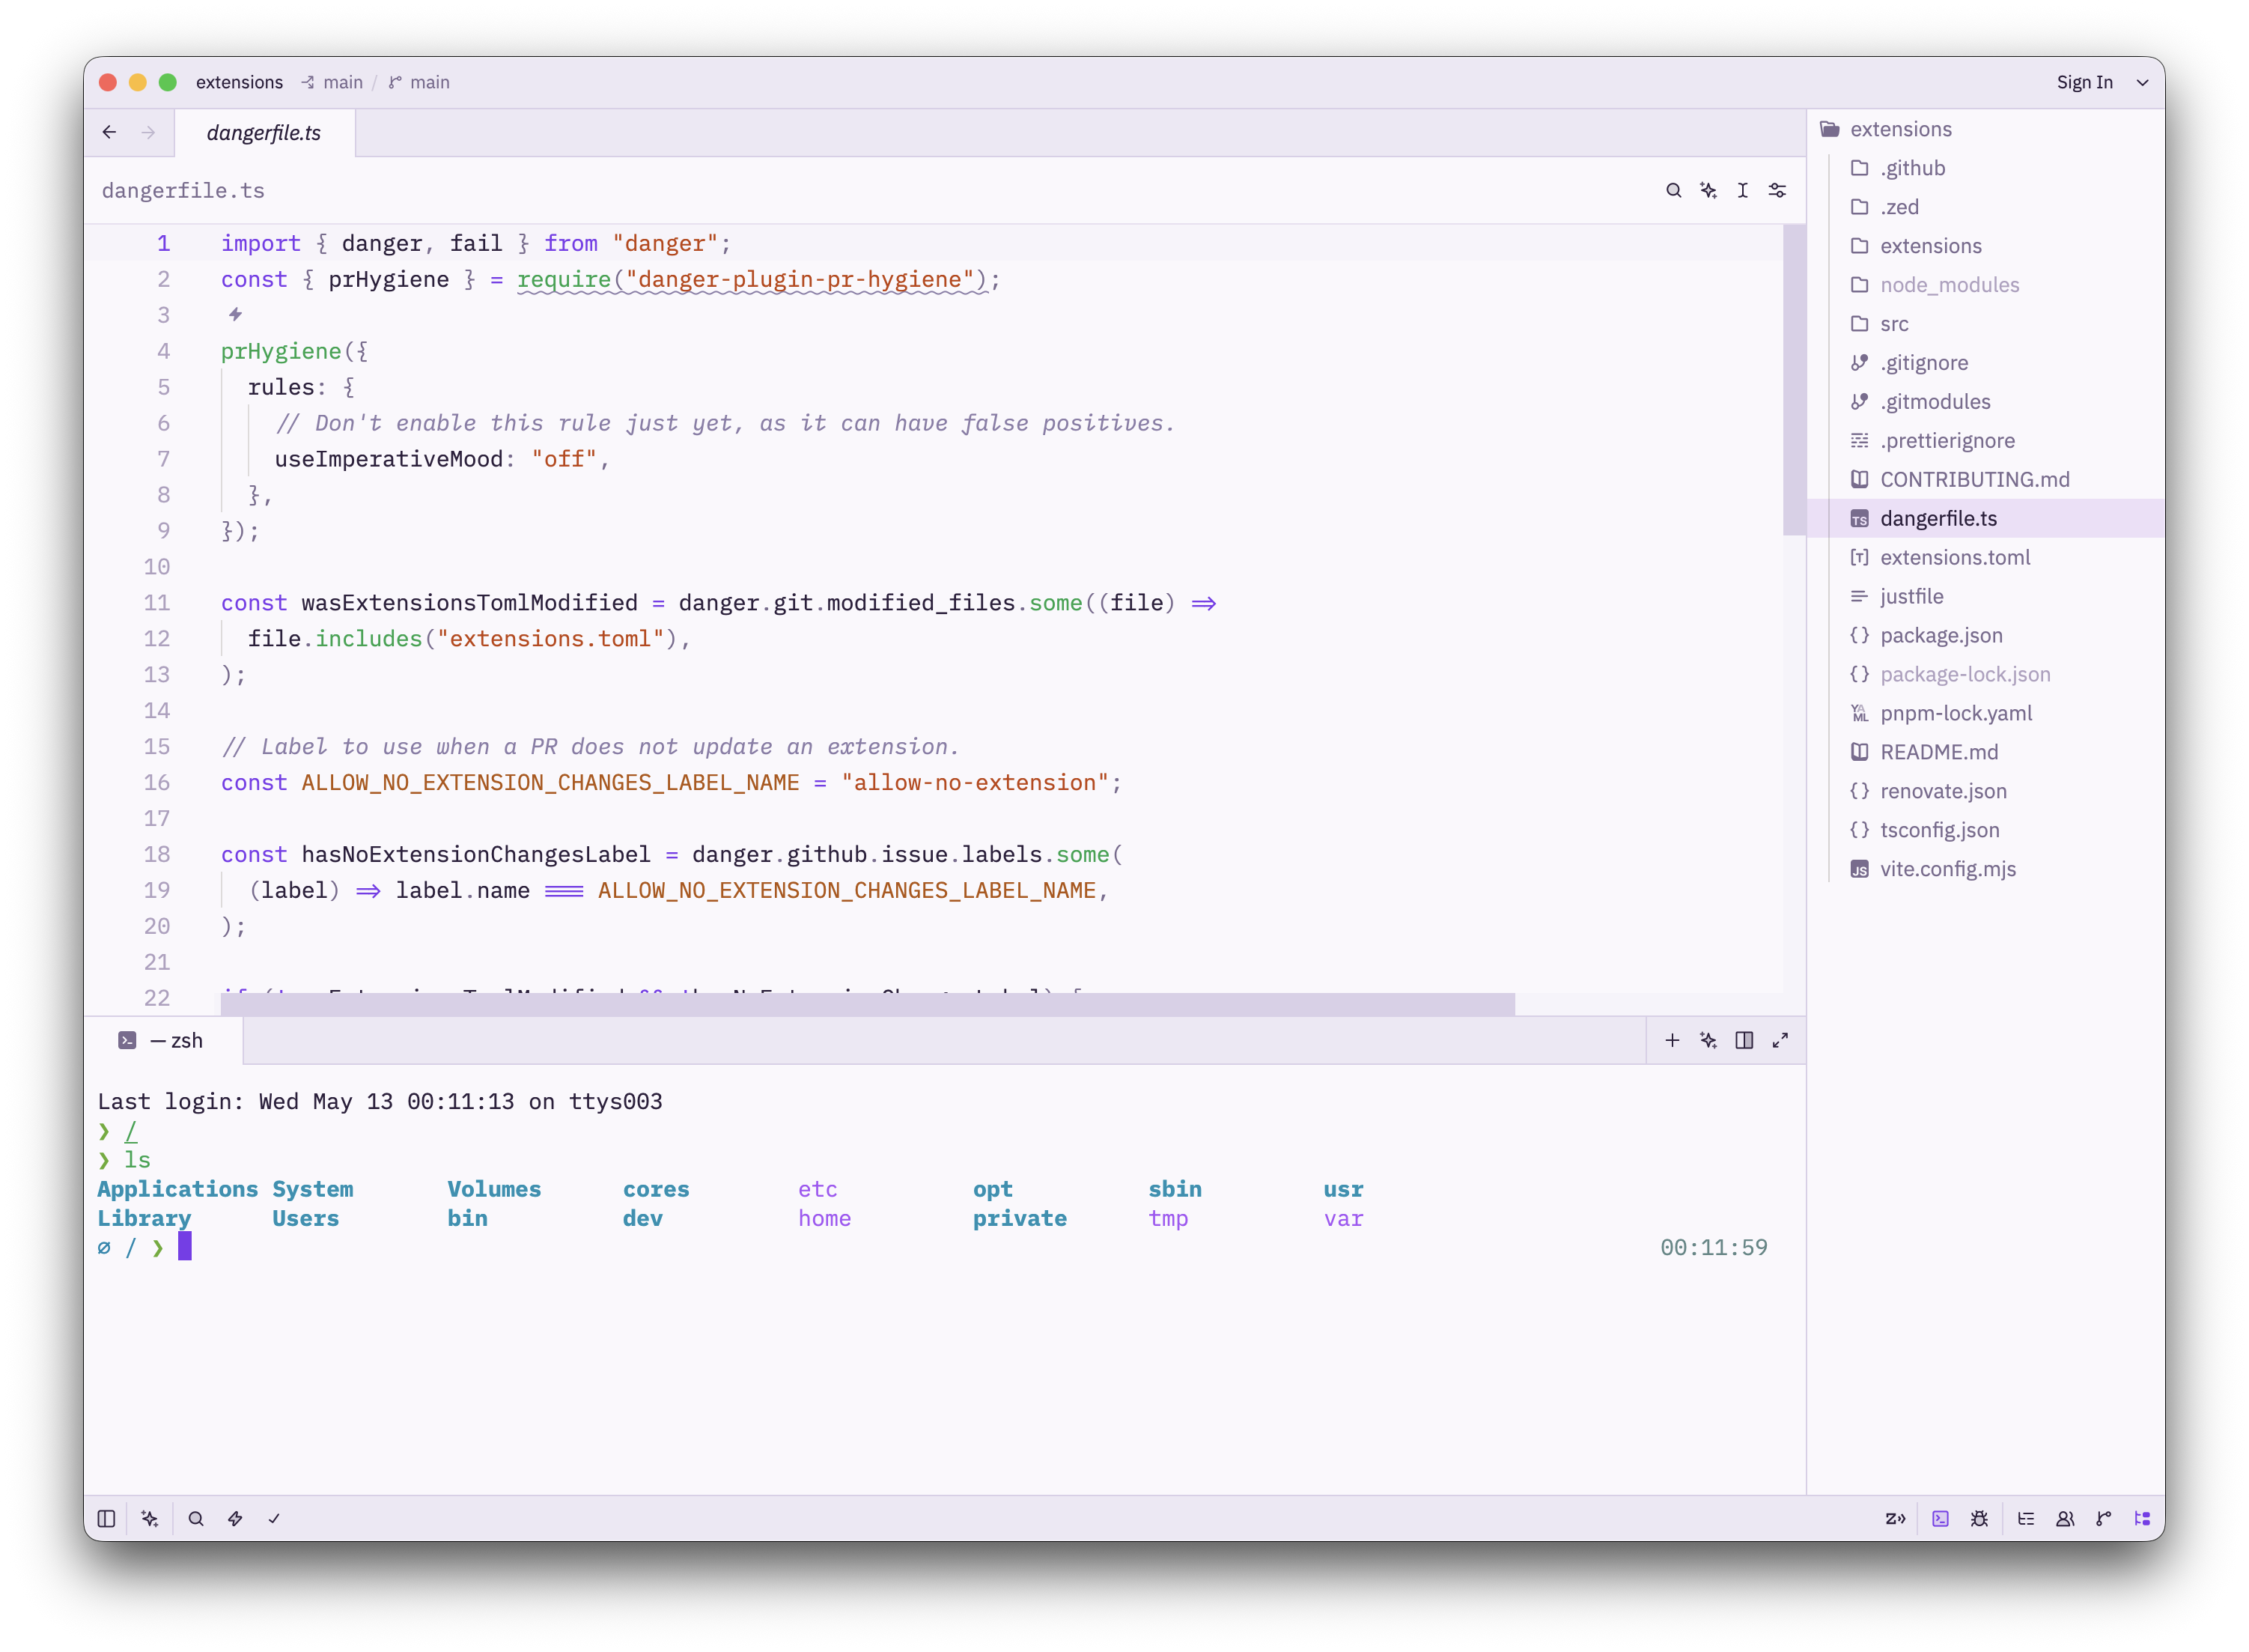2249x1652 pixels.
Task: Maximize the terminal panel with zoom icon
Action: (x=1780, y=1040)
